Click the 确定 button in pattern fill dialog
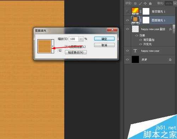 pyautogui.click(x=104, y=39)
